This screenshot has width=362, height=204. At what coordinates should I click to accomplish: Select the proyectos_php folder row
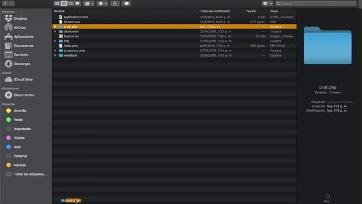click(174, 50)
